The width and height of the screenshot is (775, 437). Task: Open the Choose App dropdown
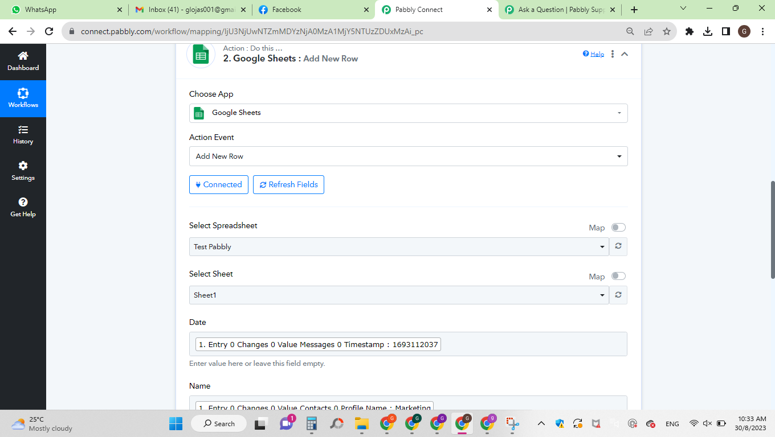pos(408,113)
